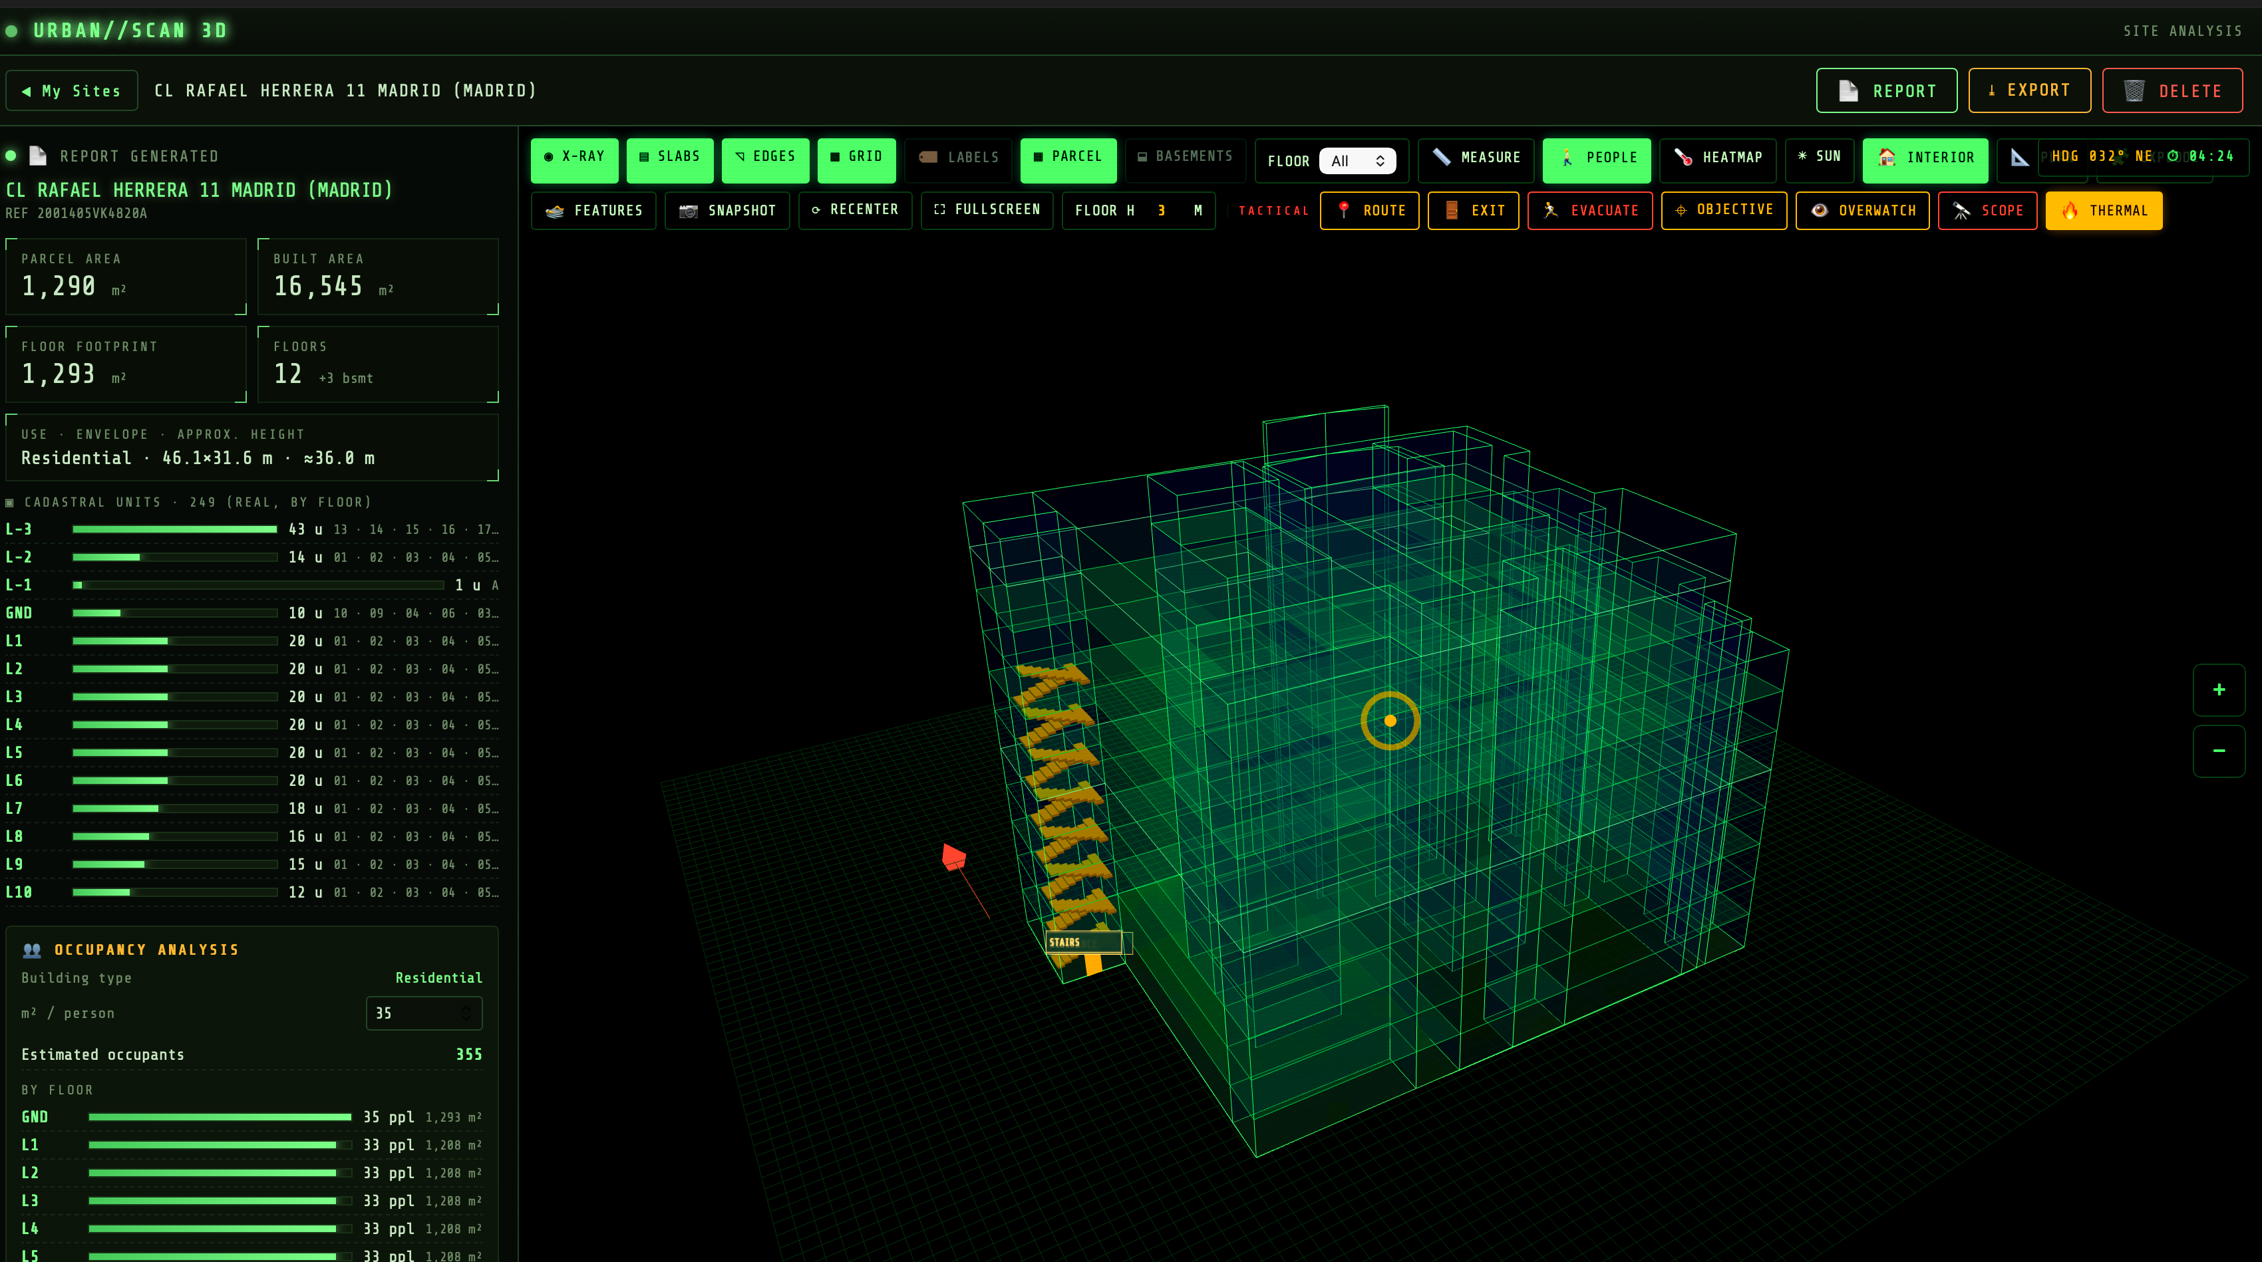Click the REF 2001405VK4820A reference text

pyautogui.click(x=77, y=213)
